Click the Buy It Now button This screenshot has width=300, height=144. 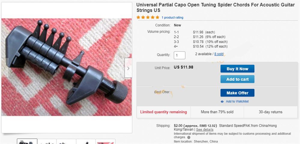tap(238, 69)
